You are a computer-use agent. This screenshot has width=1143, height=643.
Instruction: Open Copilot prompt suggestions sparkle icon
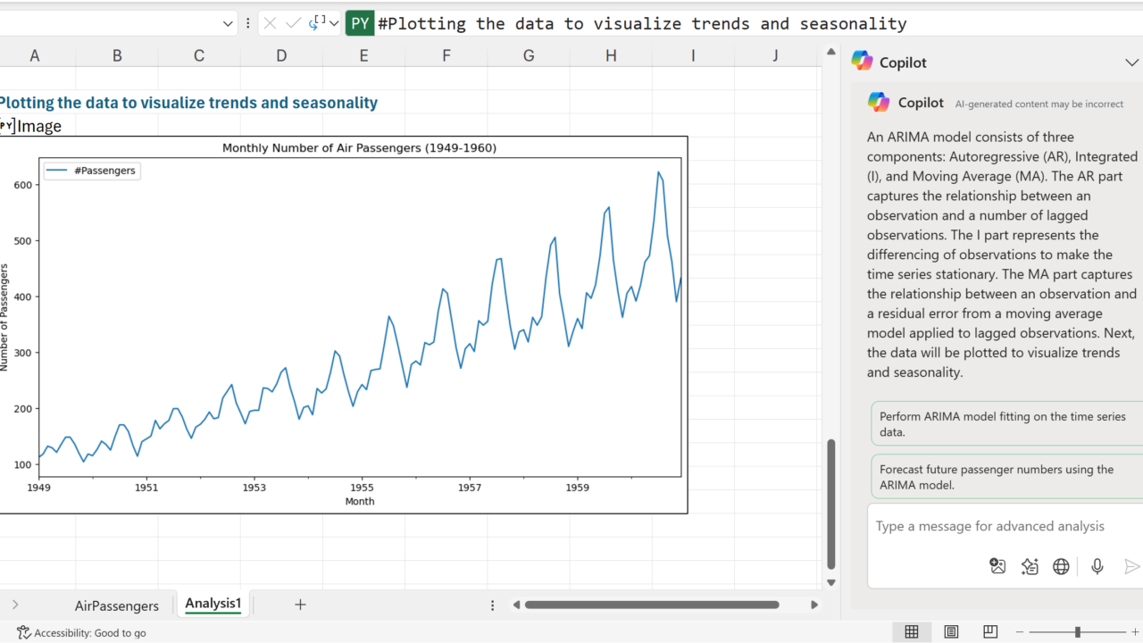point(1030,566)
